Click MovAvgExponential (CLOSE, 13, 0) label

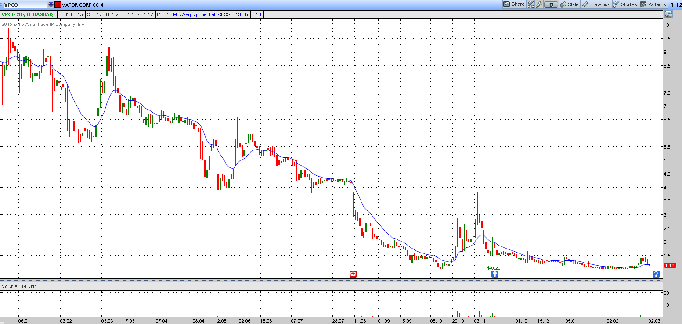(x=211, y=14)
